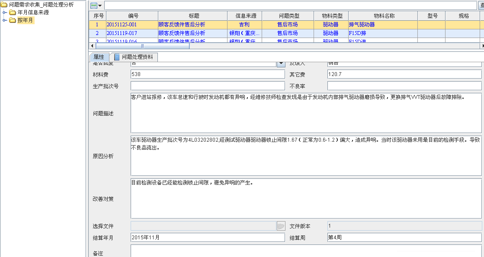The height and width of the screenshot is (257, 484).
Task: Expand the 按年月 tree node
Action: [x=5, y=20]
